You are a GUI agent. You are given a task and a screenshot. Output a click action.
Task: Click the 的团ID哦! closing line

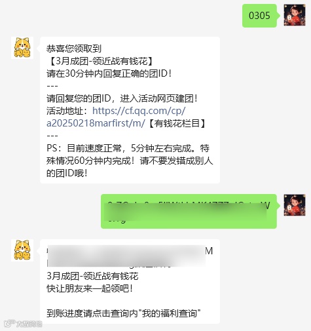click(x=67, y=174)
